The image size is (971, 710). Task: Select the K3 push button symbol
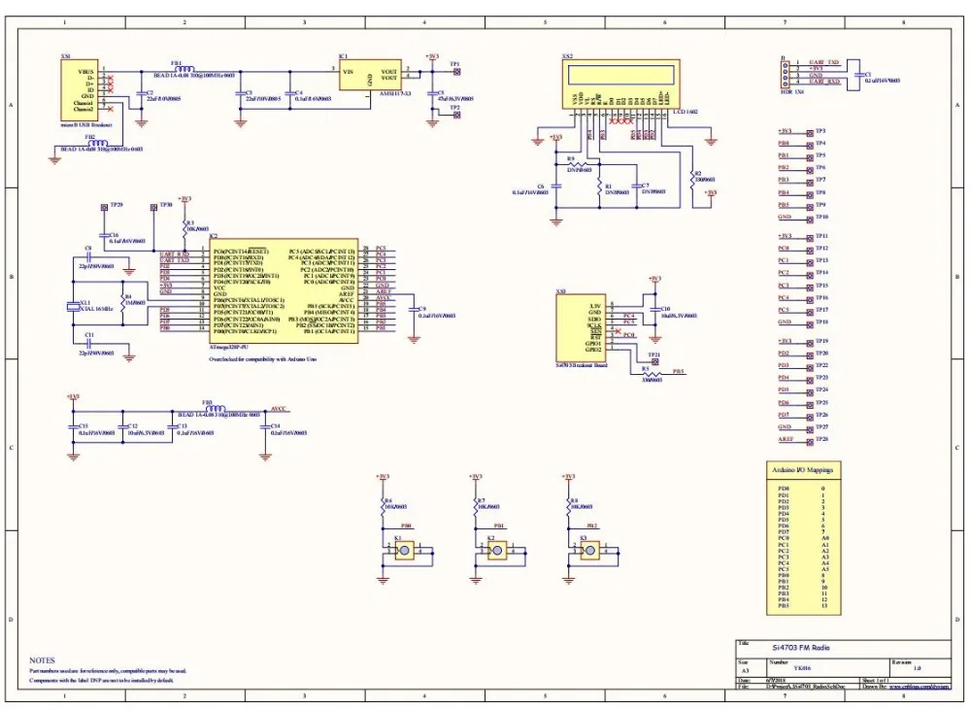point(590,550)
